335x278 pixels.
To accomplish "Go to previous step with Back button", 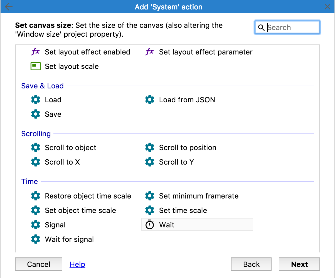I will coord(251,264).
